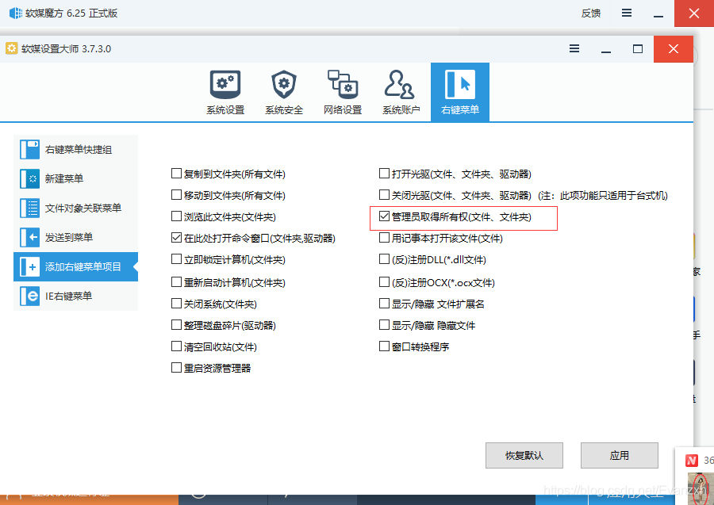This screenshot has width=714, height=505.
Task: Click the IE右键菜单 browser icon
Action: (x=29, y=296)
